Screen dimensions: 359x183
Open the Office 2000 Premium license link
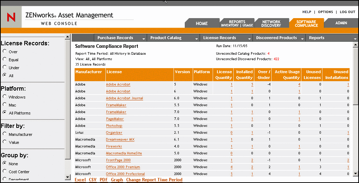(123, 167)
